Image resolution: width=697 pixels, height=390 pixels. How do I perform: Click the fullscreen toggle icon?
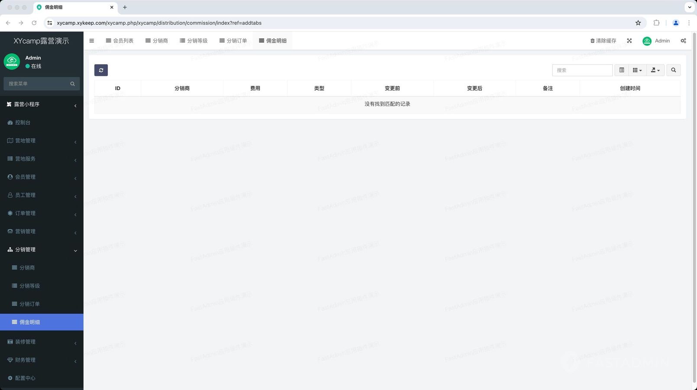629,41
